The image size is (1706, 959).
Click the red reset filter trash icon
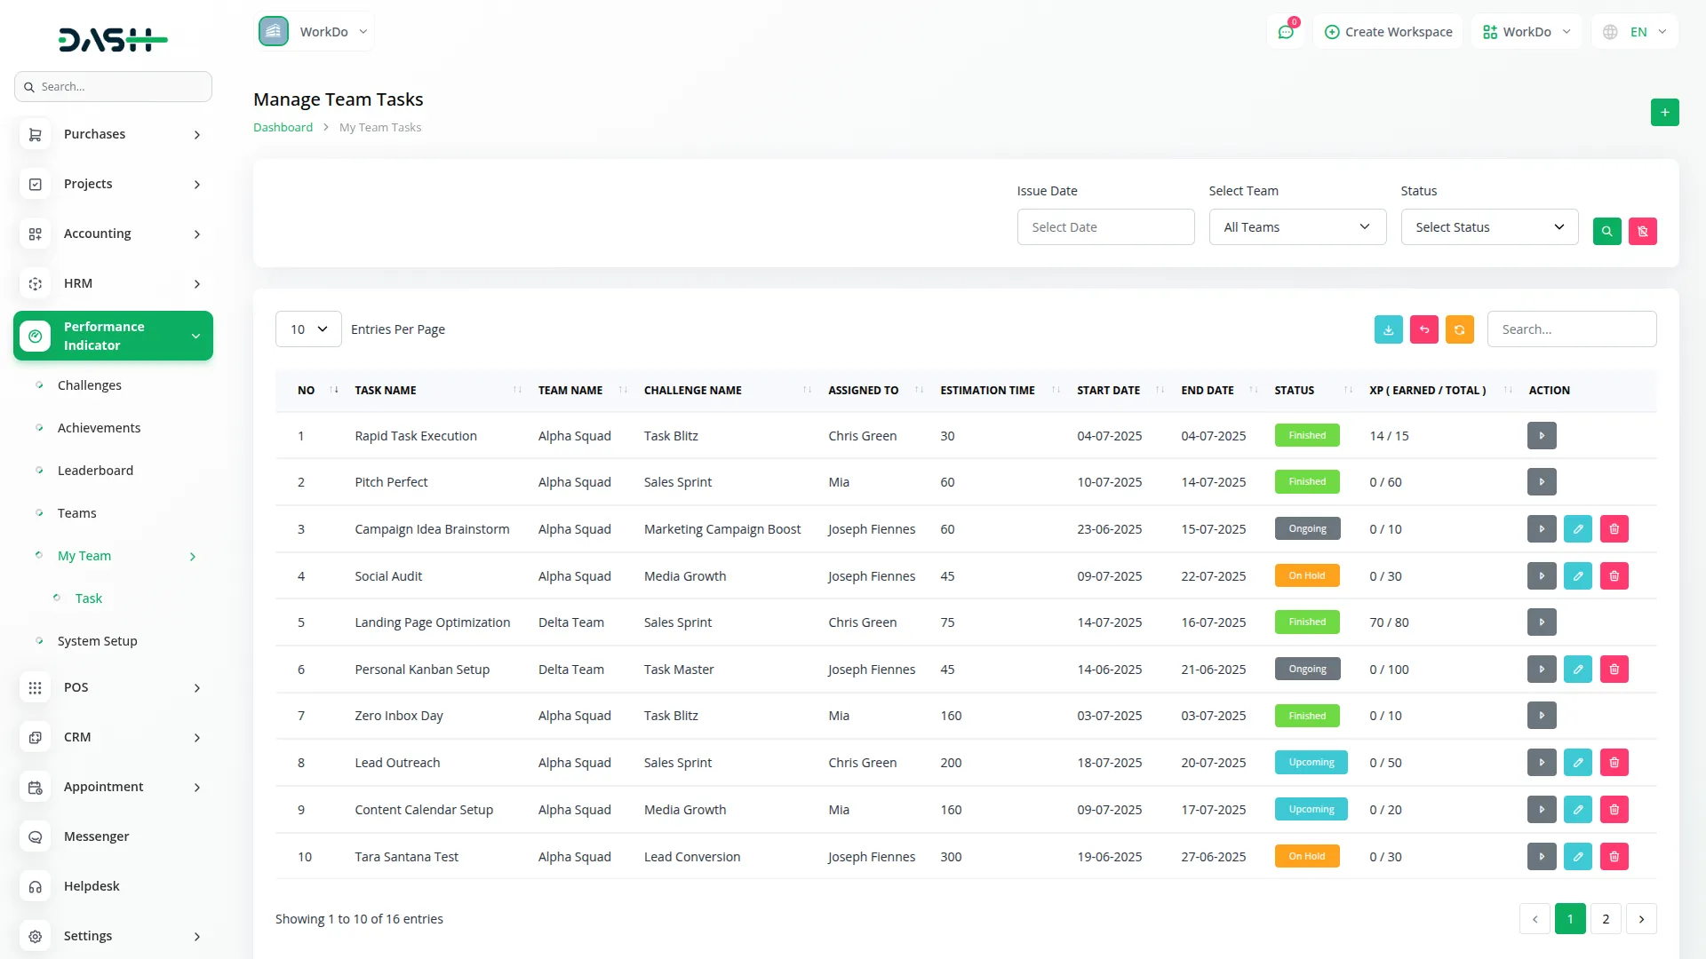click(x=1642, y=231)
